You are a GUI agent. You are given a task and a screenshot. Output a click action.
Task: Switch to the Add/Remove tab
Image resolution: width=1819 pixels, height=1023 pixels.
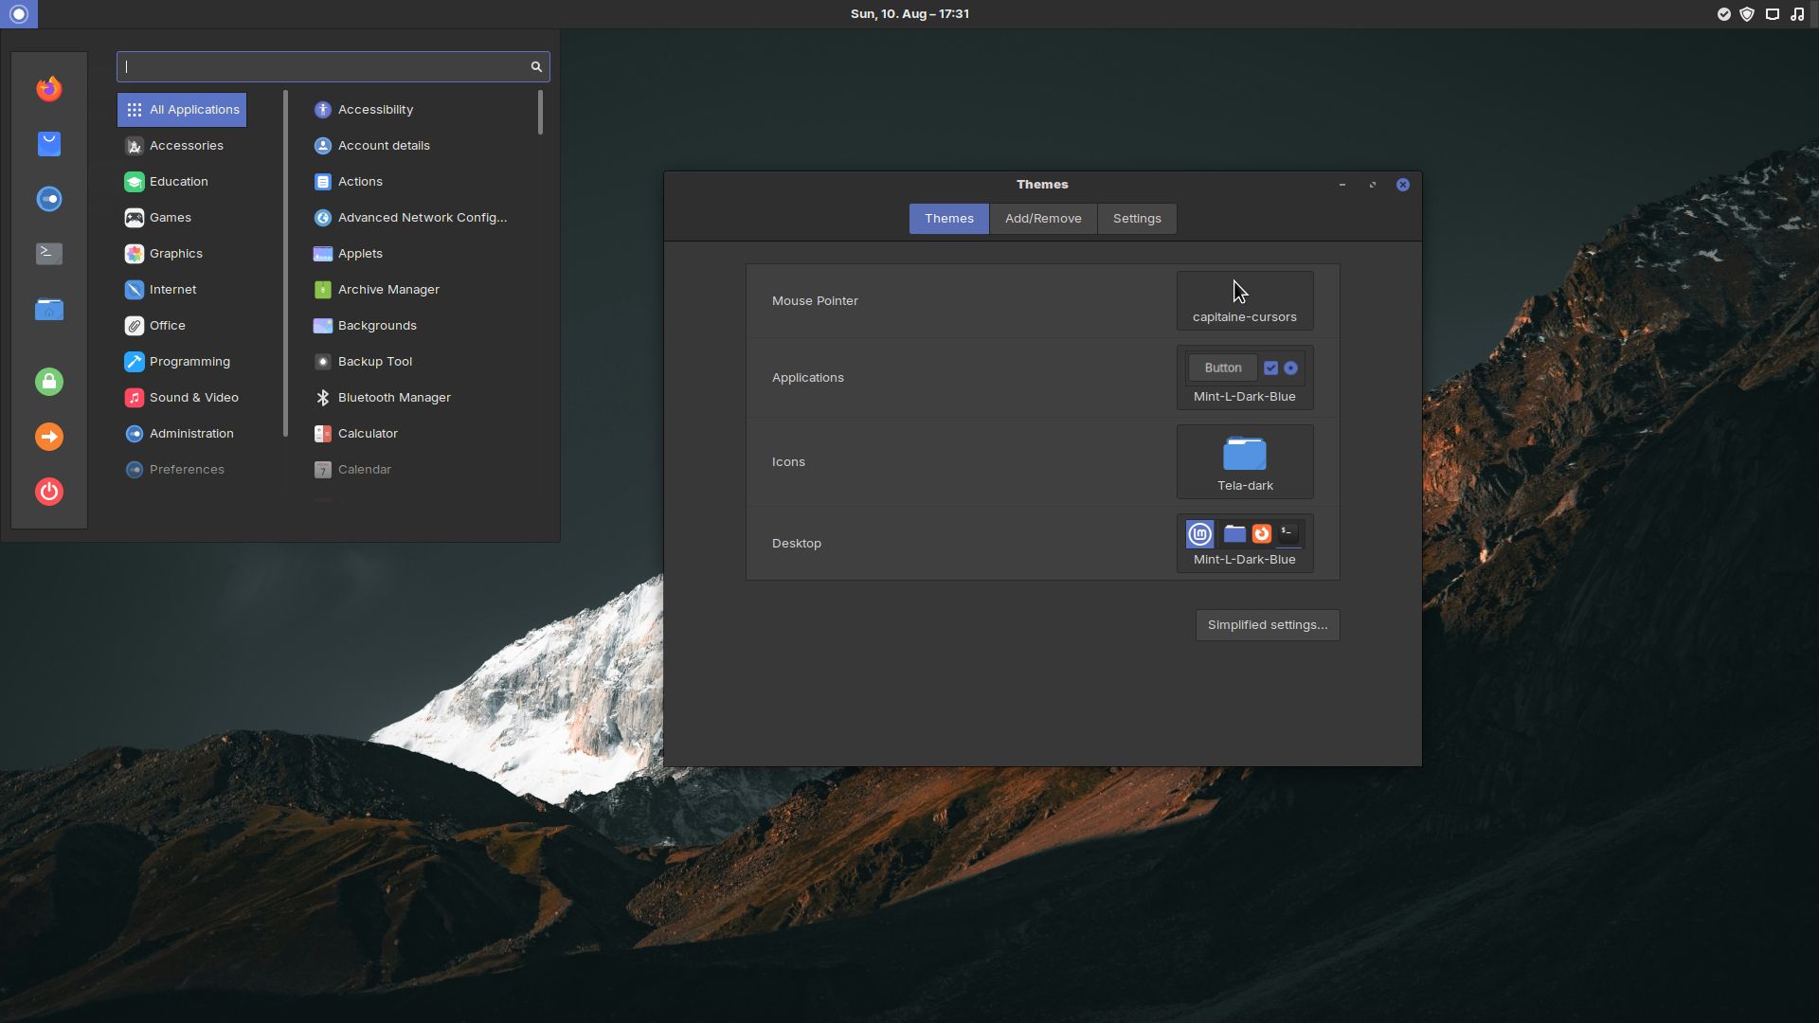click(x=1042, y=219)
